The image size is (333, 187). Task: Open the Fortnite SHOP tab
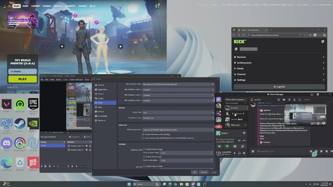pyautogui.click(x=25, y=6)
